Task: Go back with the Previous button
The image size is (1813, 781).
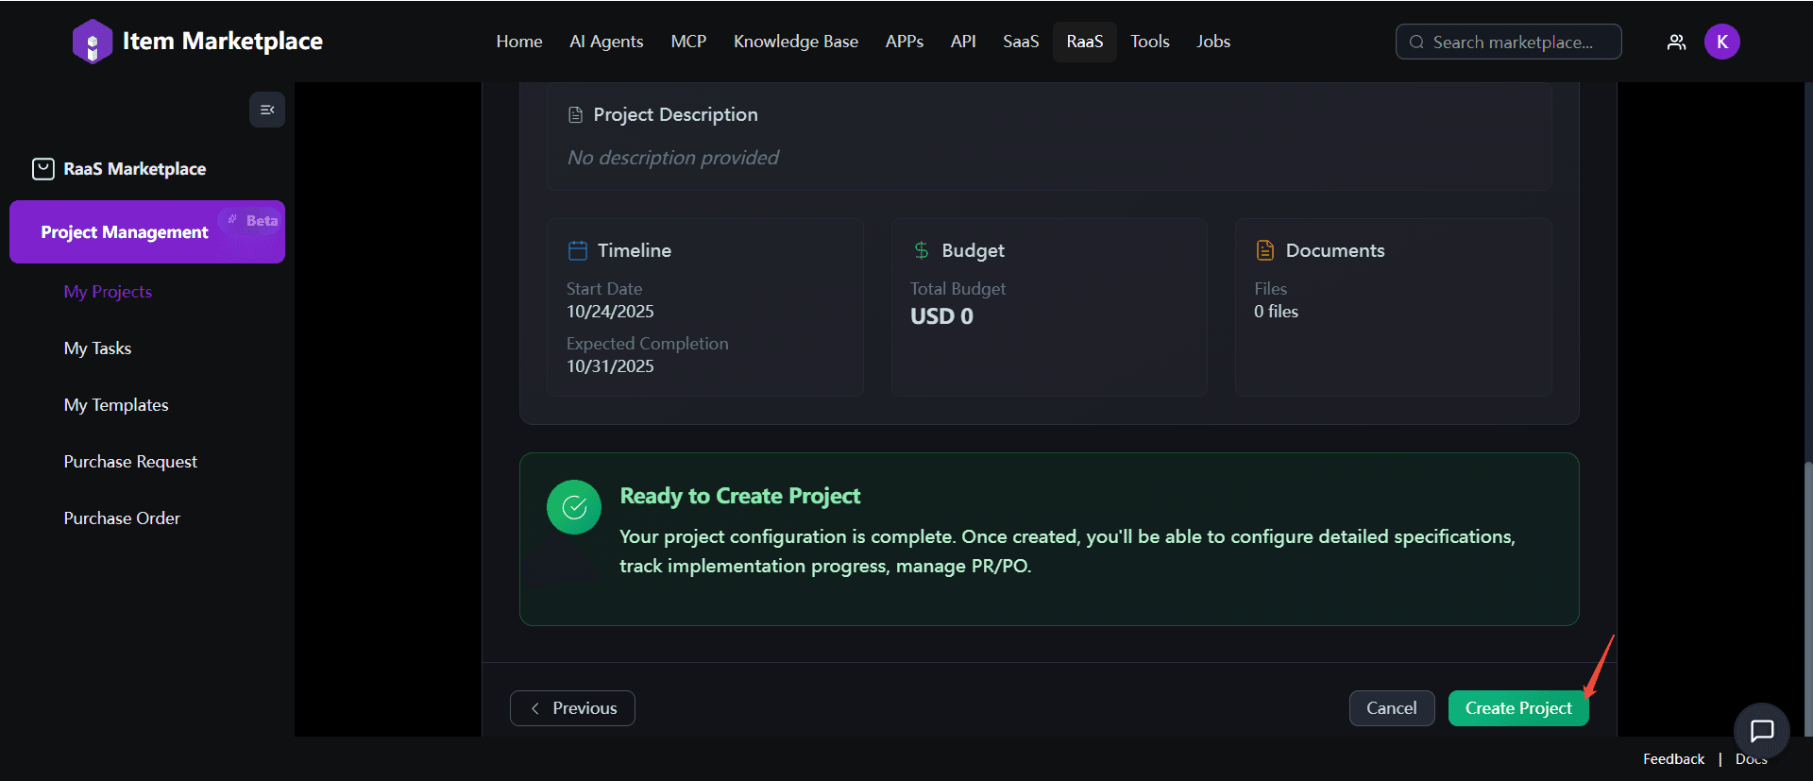Action: click(x=572, y=708)
